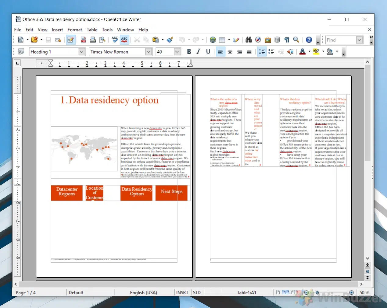Screen dimensions: 387x308
Task: Open the paragraph style Heading 1 dropdown
Action: (82, 52)
